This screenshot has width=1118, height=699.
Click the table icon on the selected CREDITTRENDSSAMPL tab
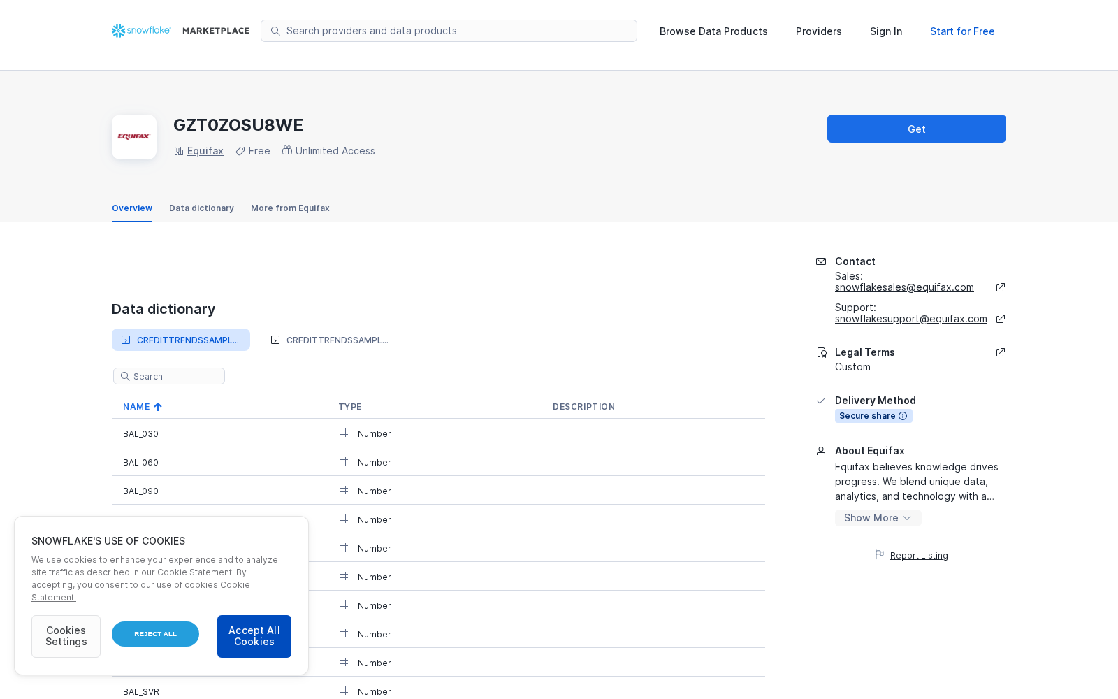(x=126, y=340)
